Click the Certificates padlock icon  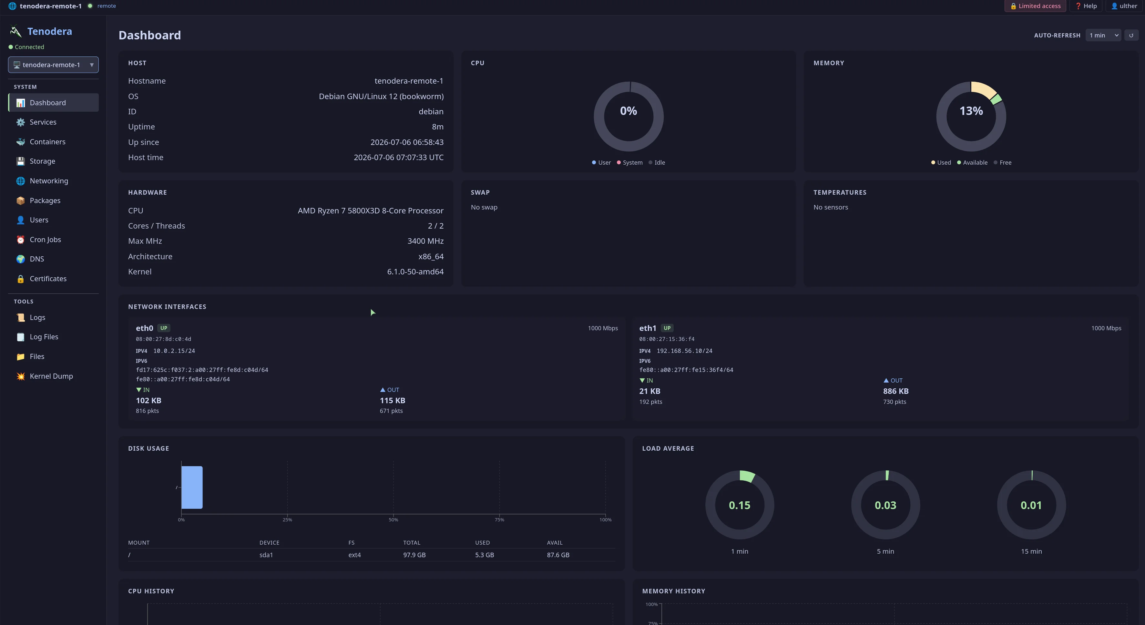click(x=20, y=279)
